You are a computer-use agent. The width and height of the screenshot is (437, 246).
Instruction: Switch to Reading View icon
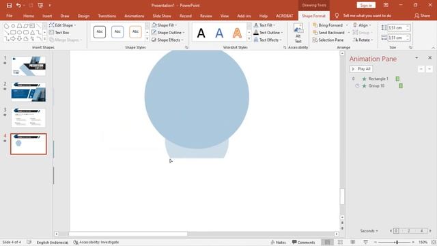pyautogui.click(x=352, y=242)
